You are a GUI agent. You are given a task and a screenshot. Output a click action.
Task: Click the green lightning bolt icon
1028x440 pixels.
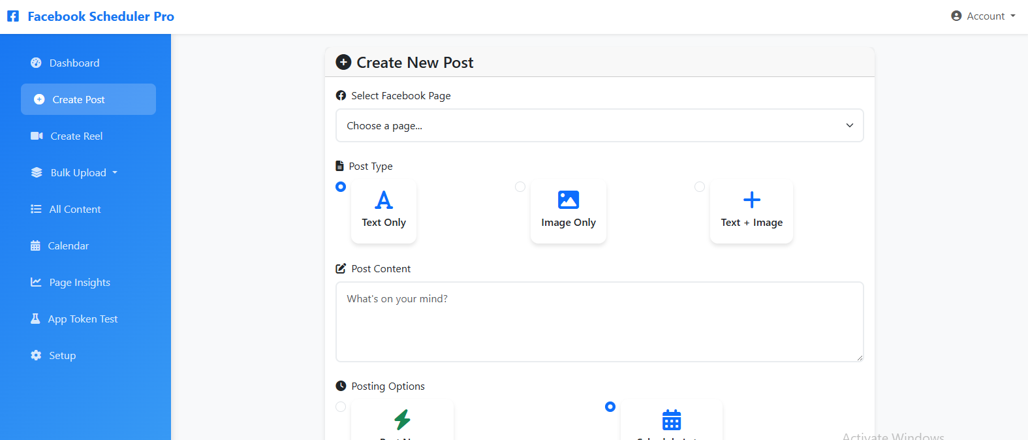click(402, 419)
